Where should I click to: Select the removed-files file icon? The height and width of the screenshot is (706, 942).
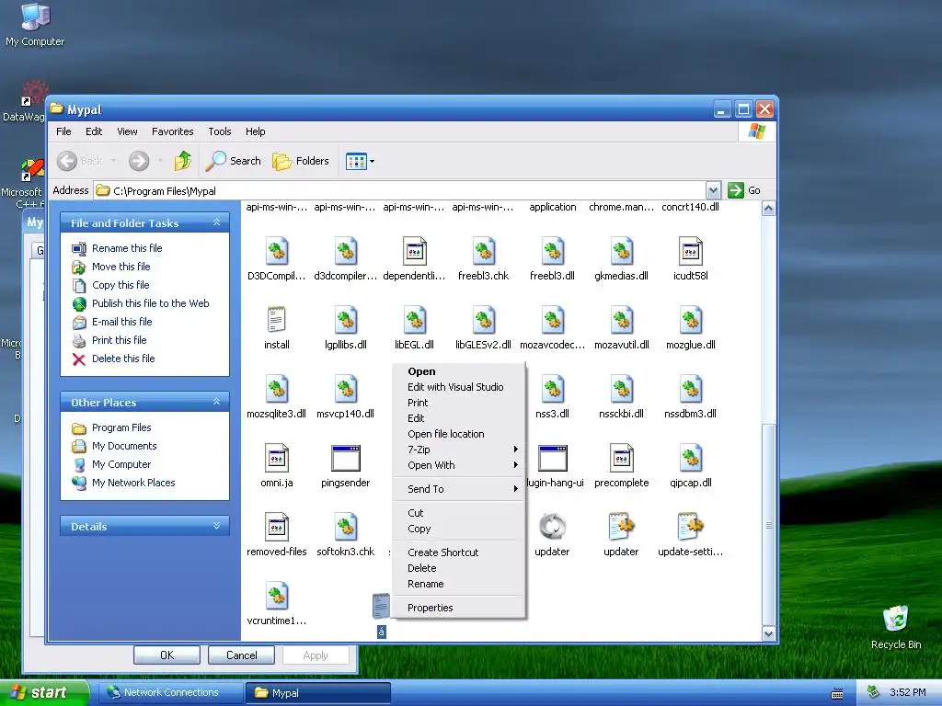pos(276,527)
